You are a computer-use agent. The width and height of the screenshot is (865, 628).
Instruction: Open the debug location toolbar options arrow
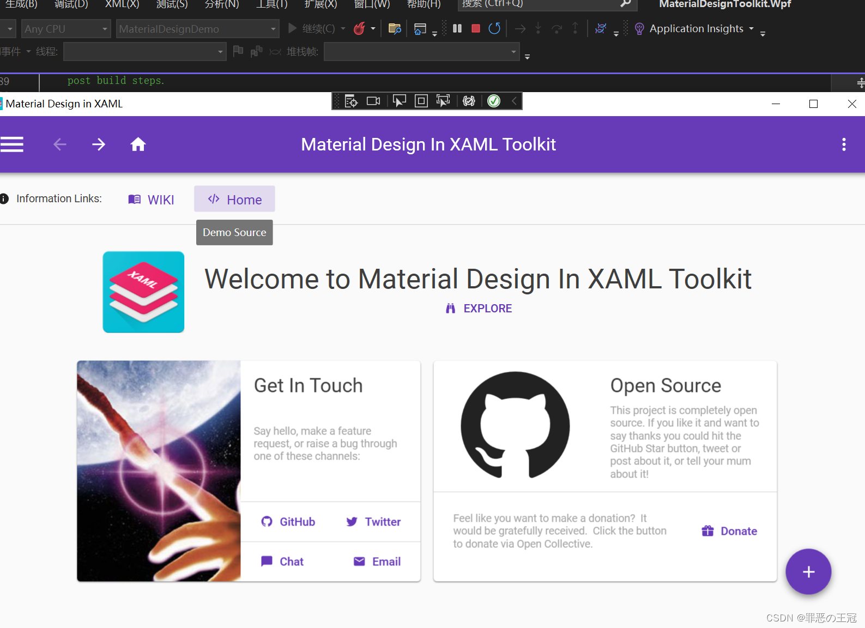click(527, 57)
